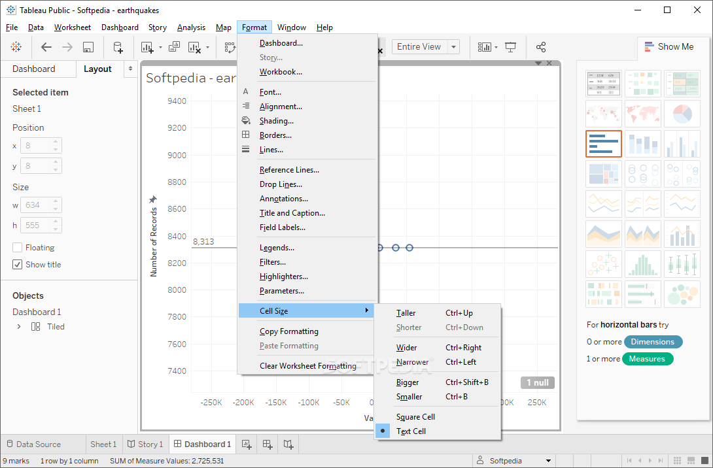The image size is (713, 468).
Task: Open the sheet's dropdown arrow menu
Action: pos(538,63)
